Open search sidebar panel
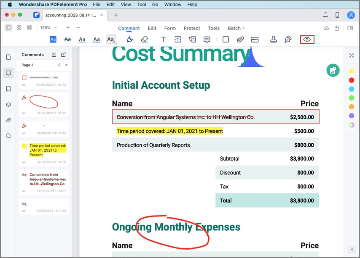 (x=8, y=136)
